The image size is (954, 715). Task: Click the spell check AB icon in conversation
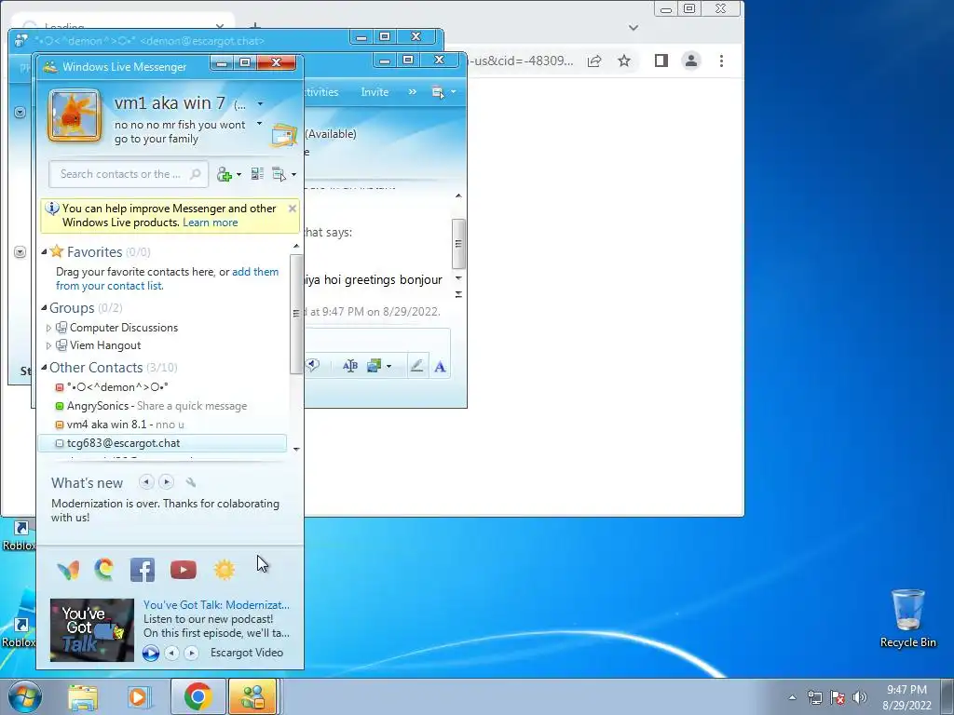(x=350, y=366)
